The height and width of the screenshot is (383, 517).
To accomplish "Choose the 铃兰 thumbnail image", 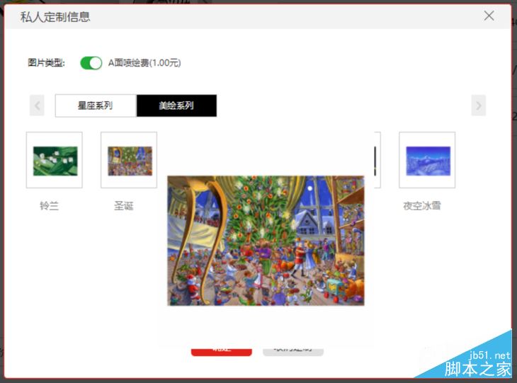I will pos(55,160).
